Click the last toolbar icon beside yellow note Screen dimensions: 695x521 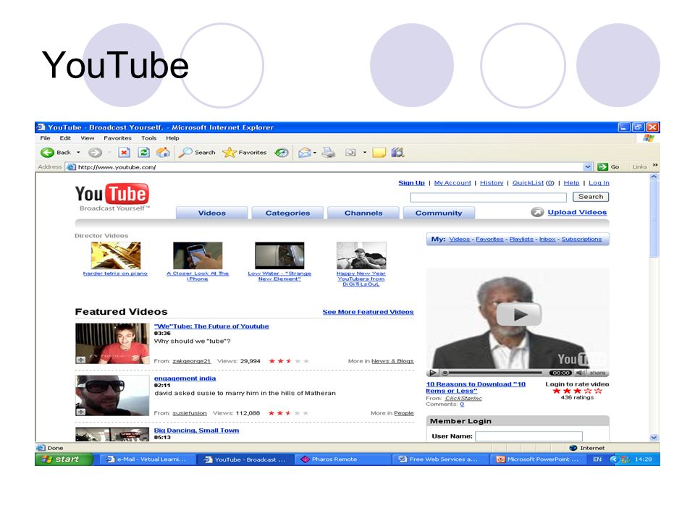point(397,153)
